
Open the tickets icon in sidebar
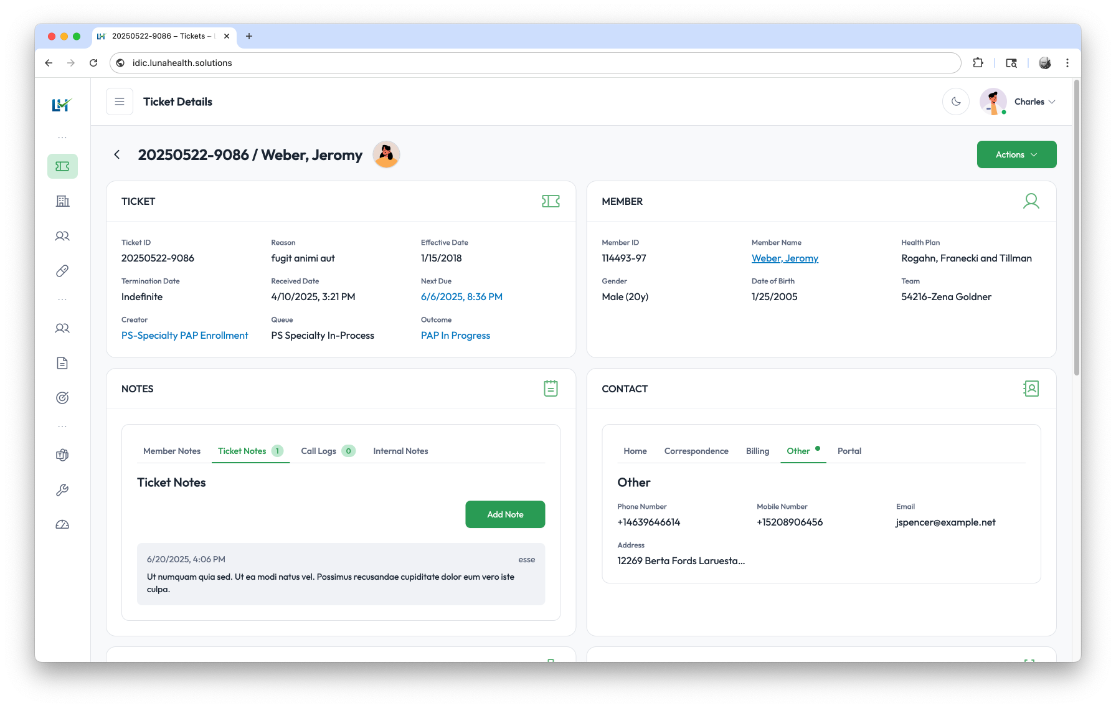[62, 166]
